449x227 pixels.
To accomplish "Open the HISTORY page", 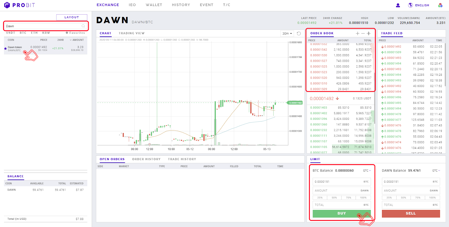I will 181,5.
